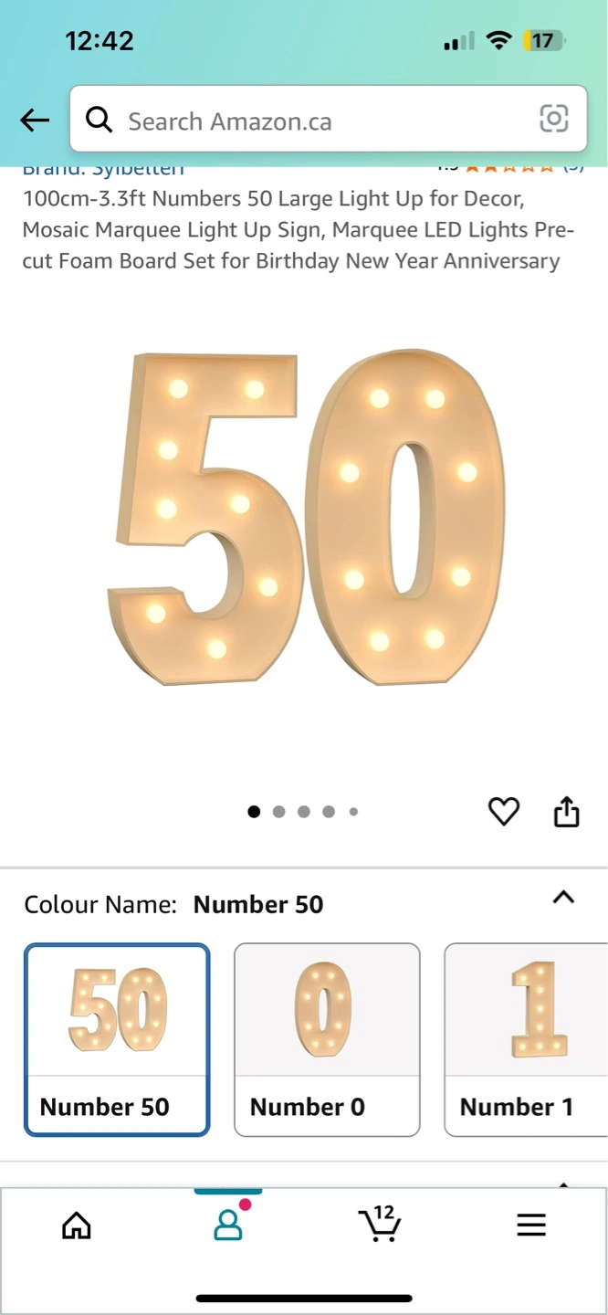Share this product via share icon
Image resolution: width=608 pixels, height=1315 pixels.
tap(567, 811)
